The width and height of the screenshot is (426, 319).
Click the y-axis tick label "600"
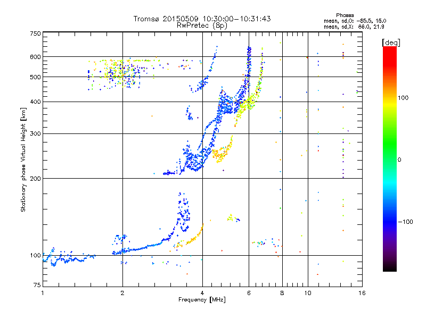pyautogui.click(x=36, y=57)
